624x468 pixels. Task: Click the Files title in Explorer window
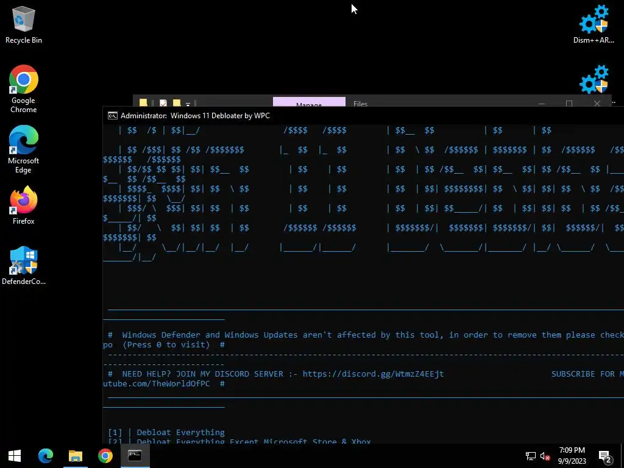(360, 104)
